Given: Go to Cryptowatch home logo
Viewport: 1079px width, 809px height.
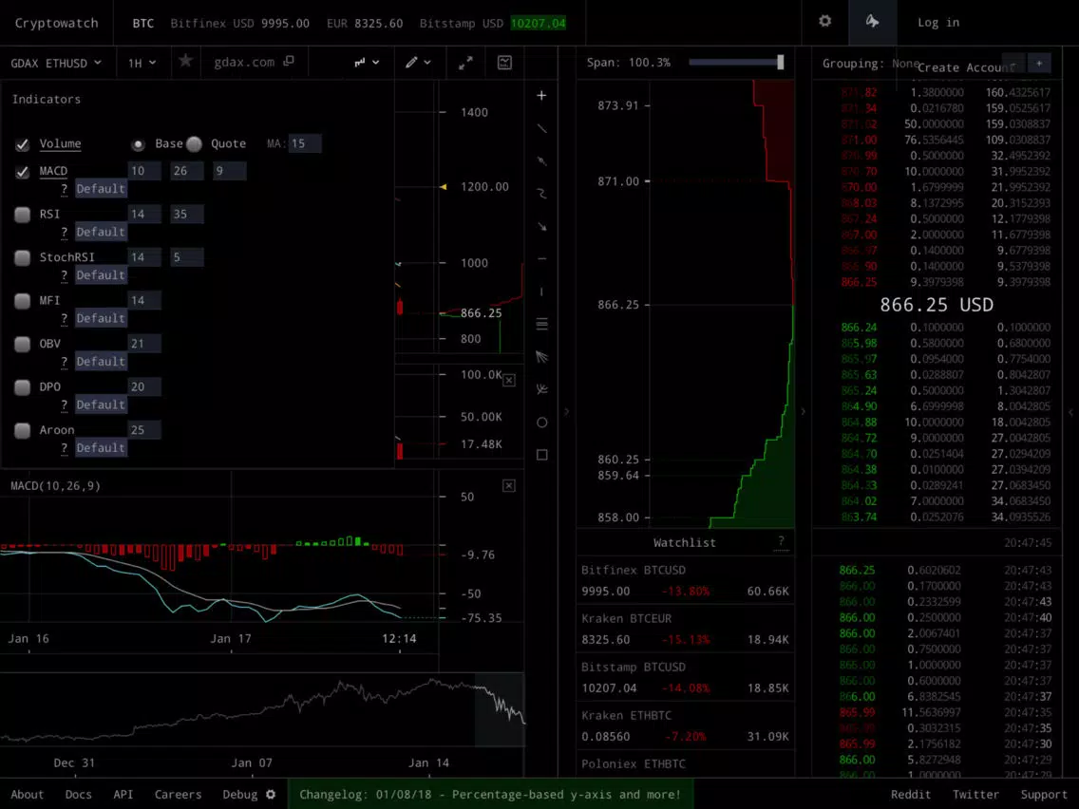Looking at the screenshot, I should click(56, 23).
